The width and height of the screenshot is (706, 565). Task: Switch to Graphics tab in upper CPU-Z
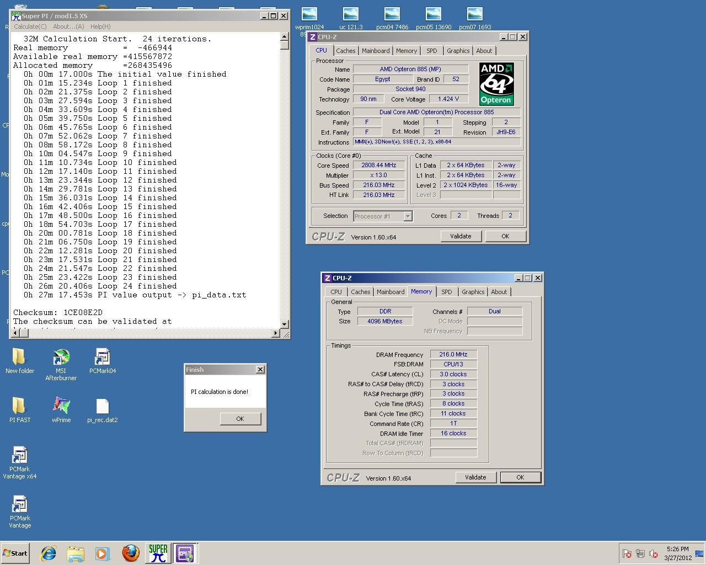(458, 51)
